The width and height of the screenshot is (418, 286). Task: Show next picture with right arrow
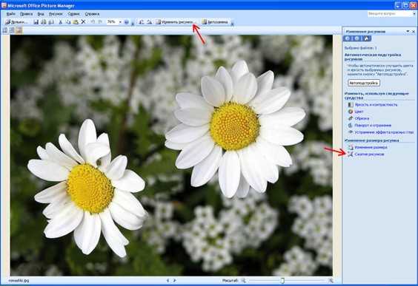tap(175, 280)
